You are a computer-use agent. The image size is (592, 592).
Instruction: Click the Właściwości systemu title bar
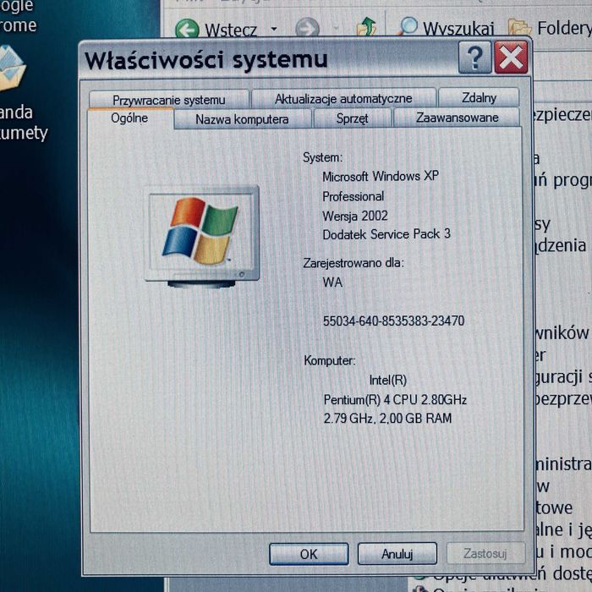tap(268, 59)
